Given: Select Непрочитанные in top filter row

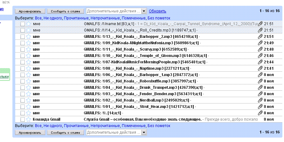Looking at the screenshot, I should point(106,18).
